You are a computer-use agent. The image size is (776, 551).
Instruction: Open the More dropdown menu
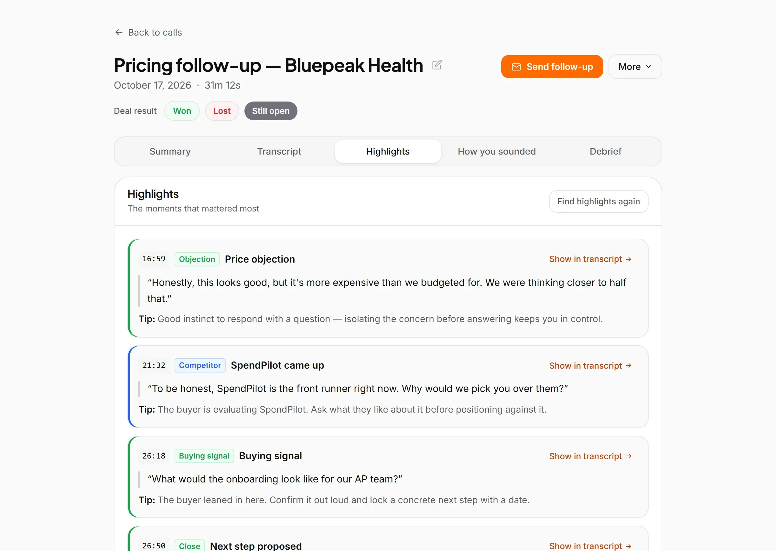635,67
